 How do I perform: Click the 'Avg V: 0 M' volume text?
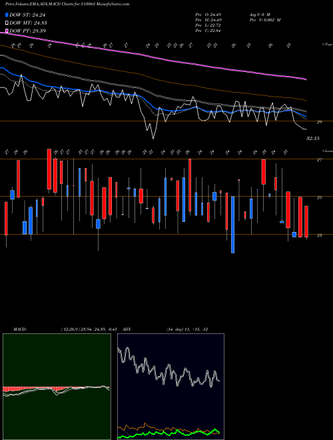coord(260,15)
